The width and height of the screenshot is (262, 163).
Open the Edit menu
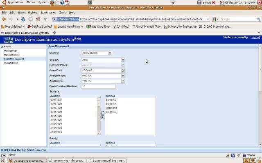coord(12,13)
